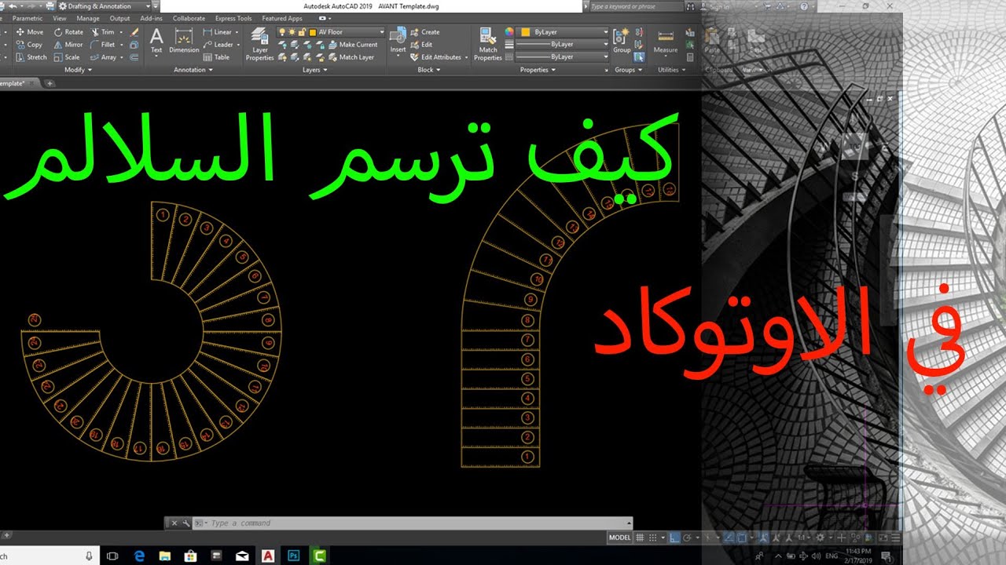Open the workspace switching gear in status bar
Screen dimensions: 1006x565
tap(821, 538)
